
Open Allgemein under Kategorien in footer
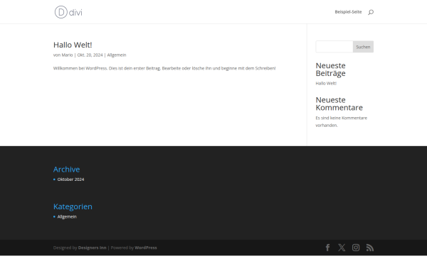(67, 216)
